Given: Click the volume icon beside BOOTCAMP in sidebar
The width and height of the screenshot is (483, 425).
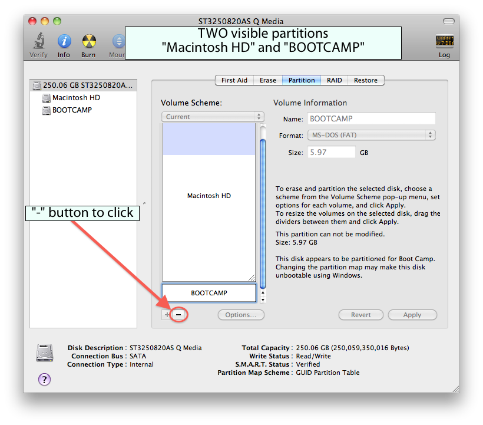Looking at the screenshot, I should click(46, 110).
